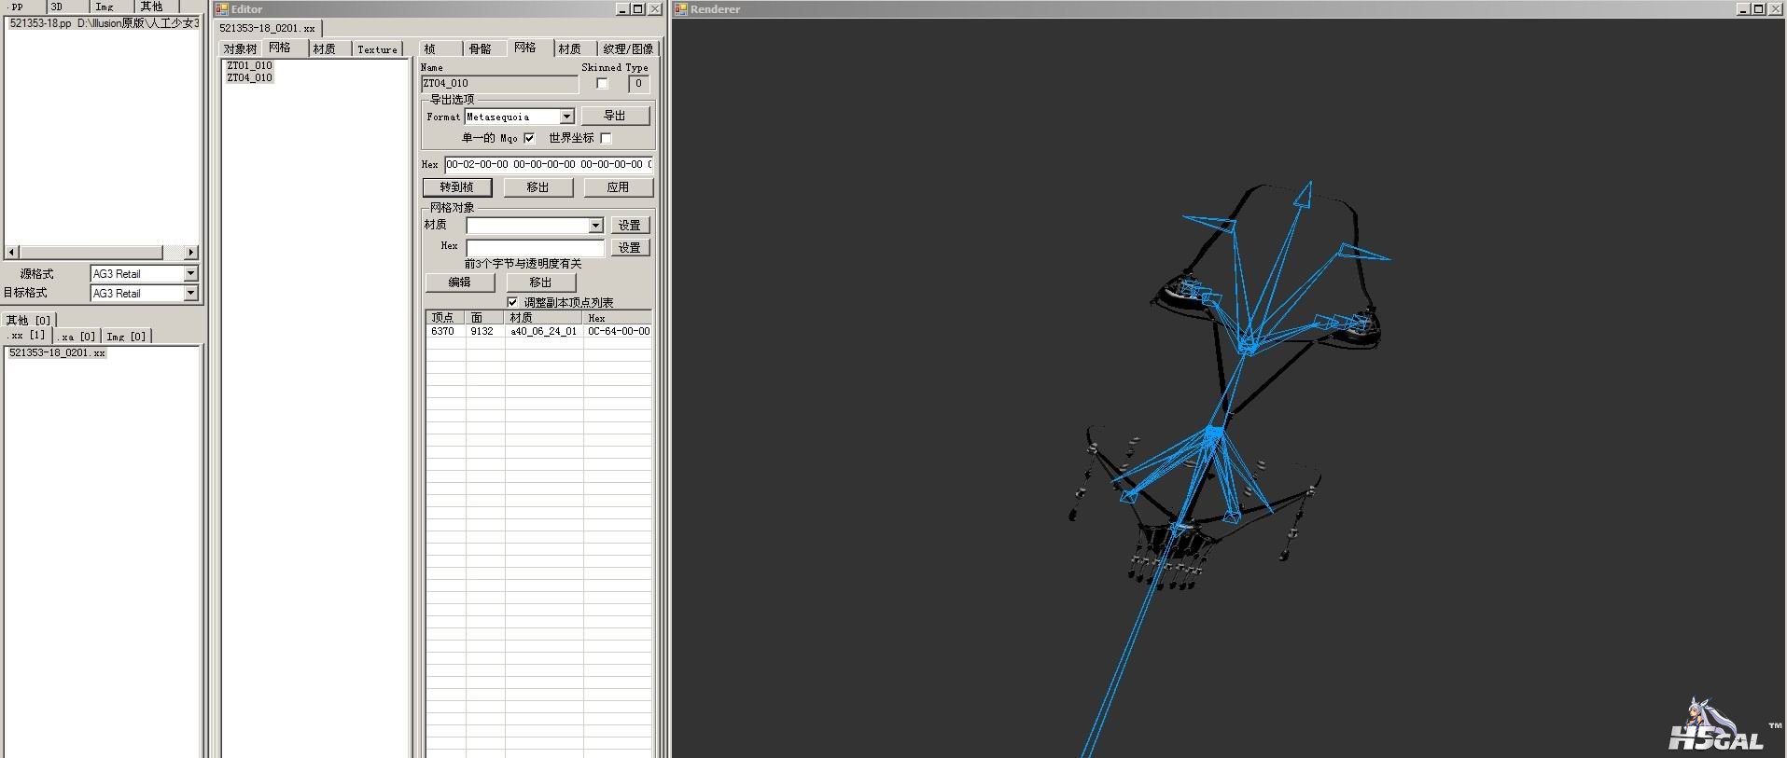The width and height of the screenshot is (1787, 758).
Task: Switch to the 骨骼 tab
Action: click(x=480, y=48)
